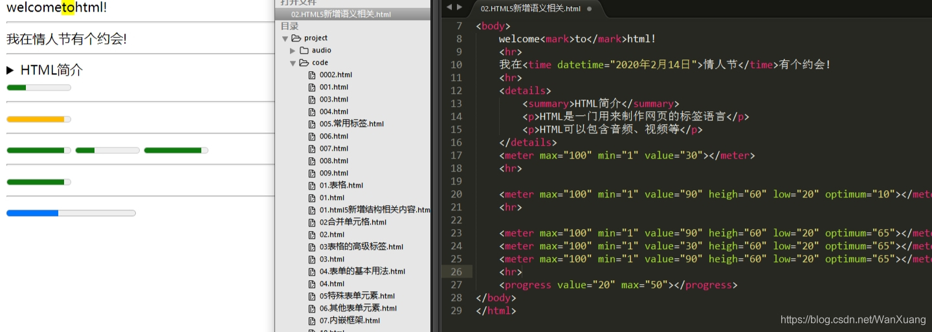Collapse the project folder arrow
The image size is (932, 332).
click(x=285, y=38)
